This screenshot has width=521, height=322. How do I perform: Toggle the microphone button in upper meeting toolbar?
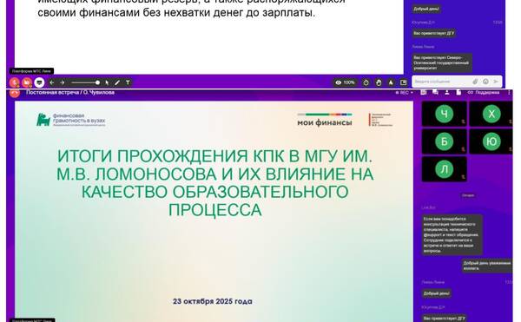(x=14, y=82)
